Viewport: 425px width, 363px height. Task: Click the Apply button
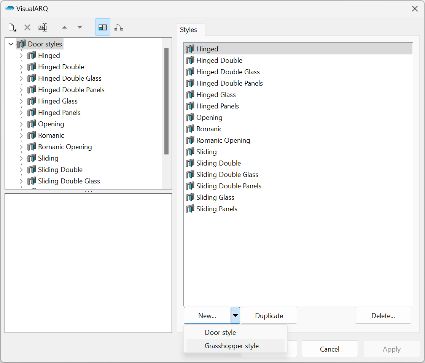coord(392,349)
